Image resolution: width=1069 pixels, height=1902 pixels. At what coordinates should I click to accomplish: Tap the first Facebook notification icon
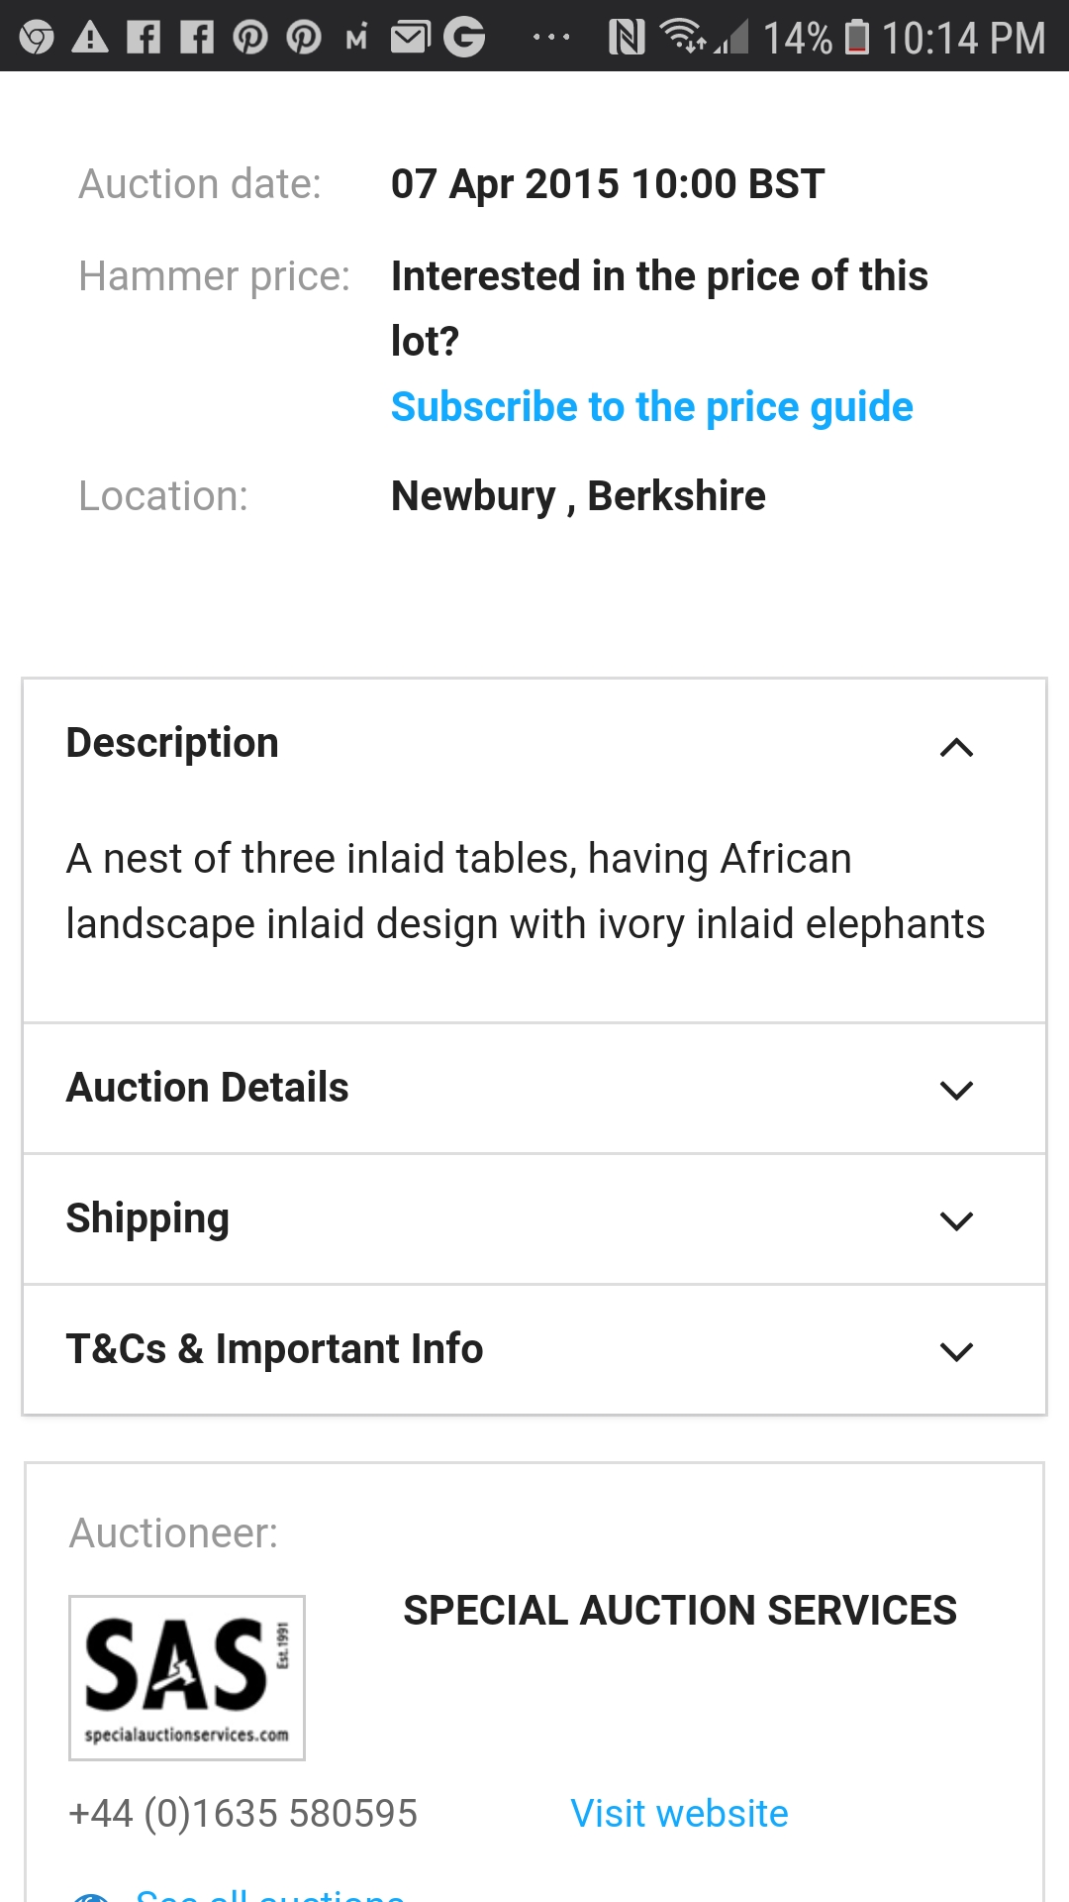click(x=144, y=38)
